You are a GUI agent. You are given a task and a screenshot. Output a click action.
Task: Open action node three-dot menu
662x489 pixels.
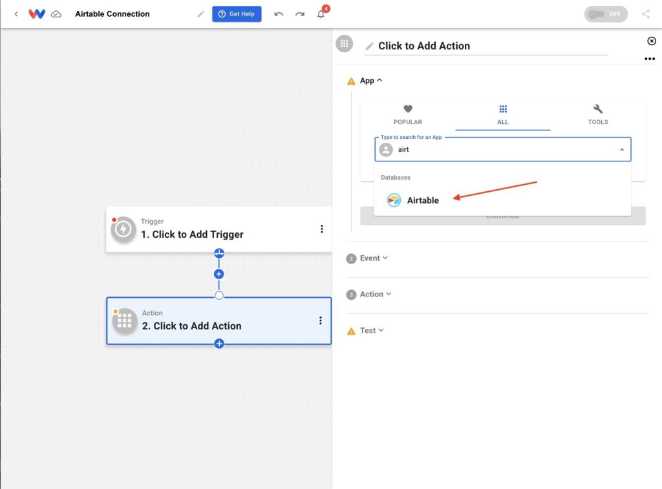point(321,320)
